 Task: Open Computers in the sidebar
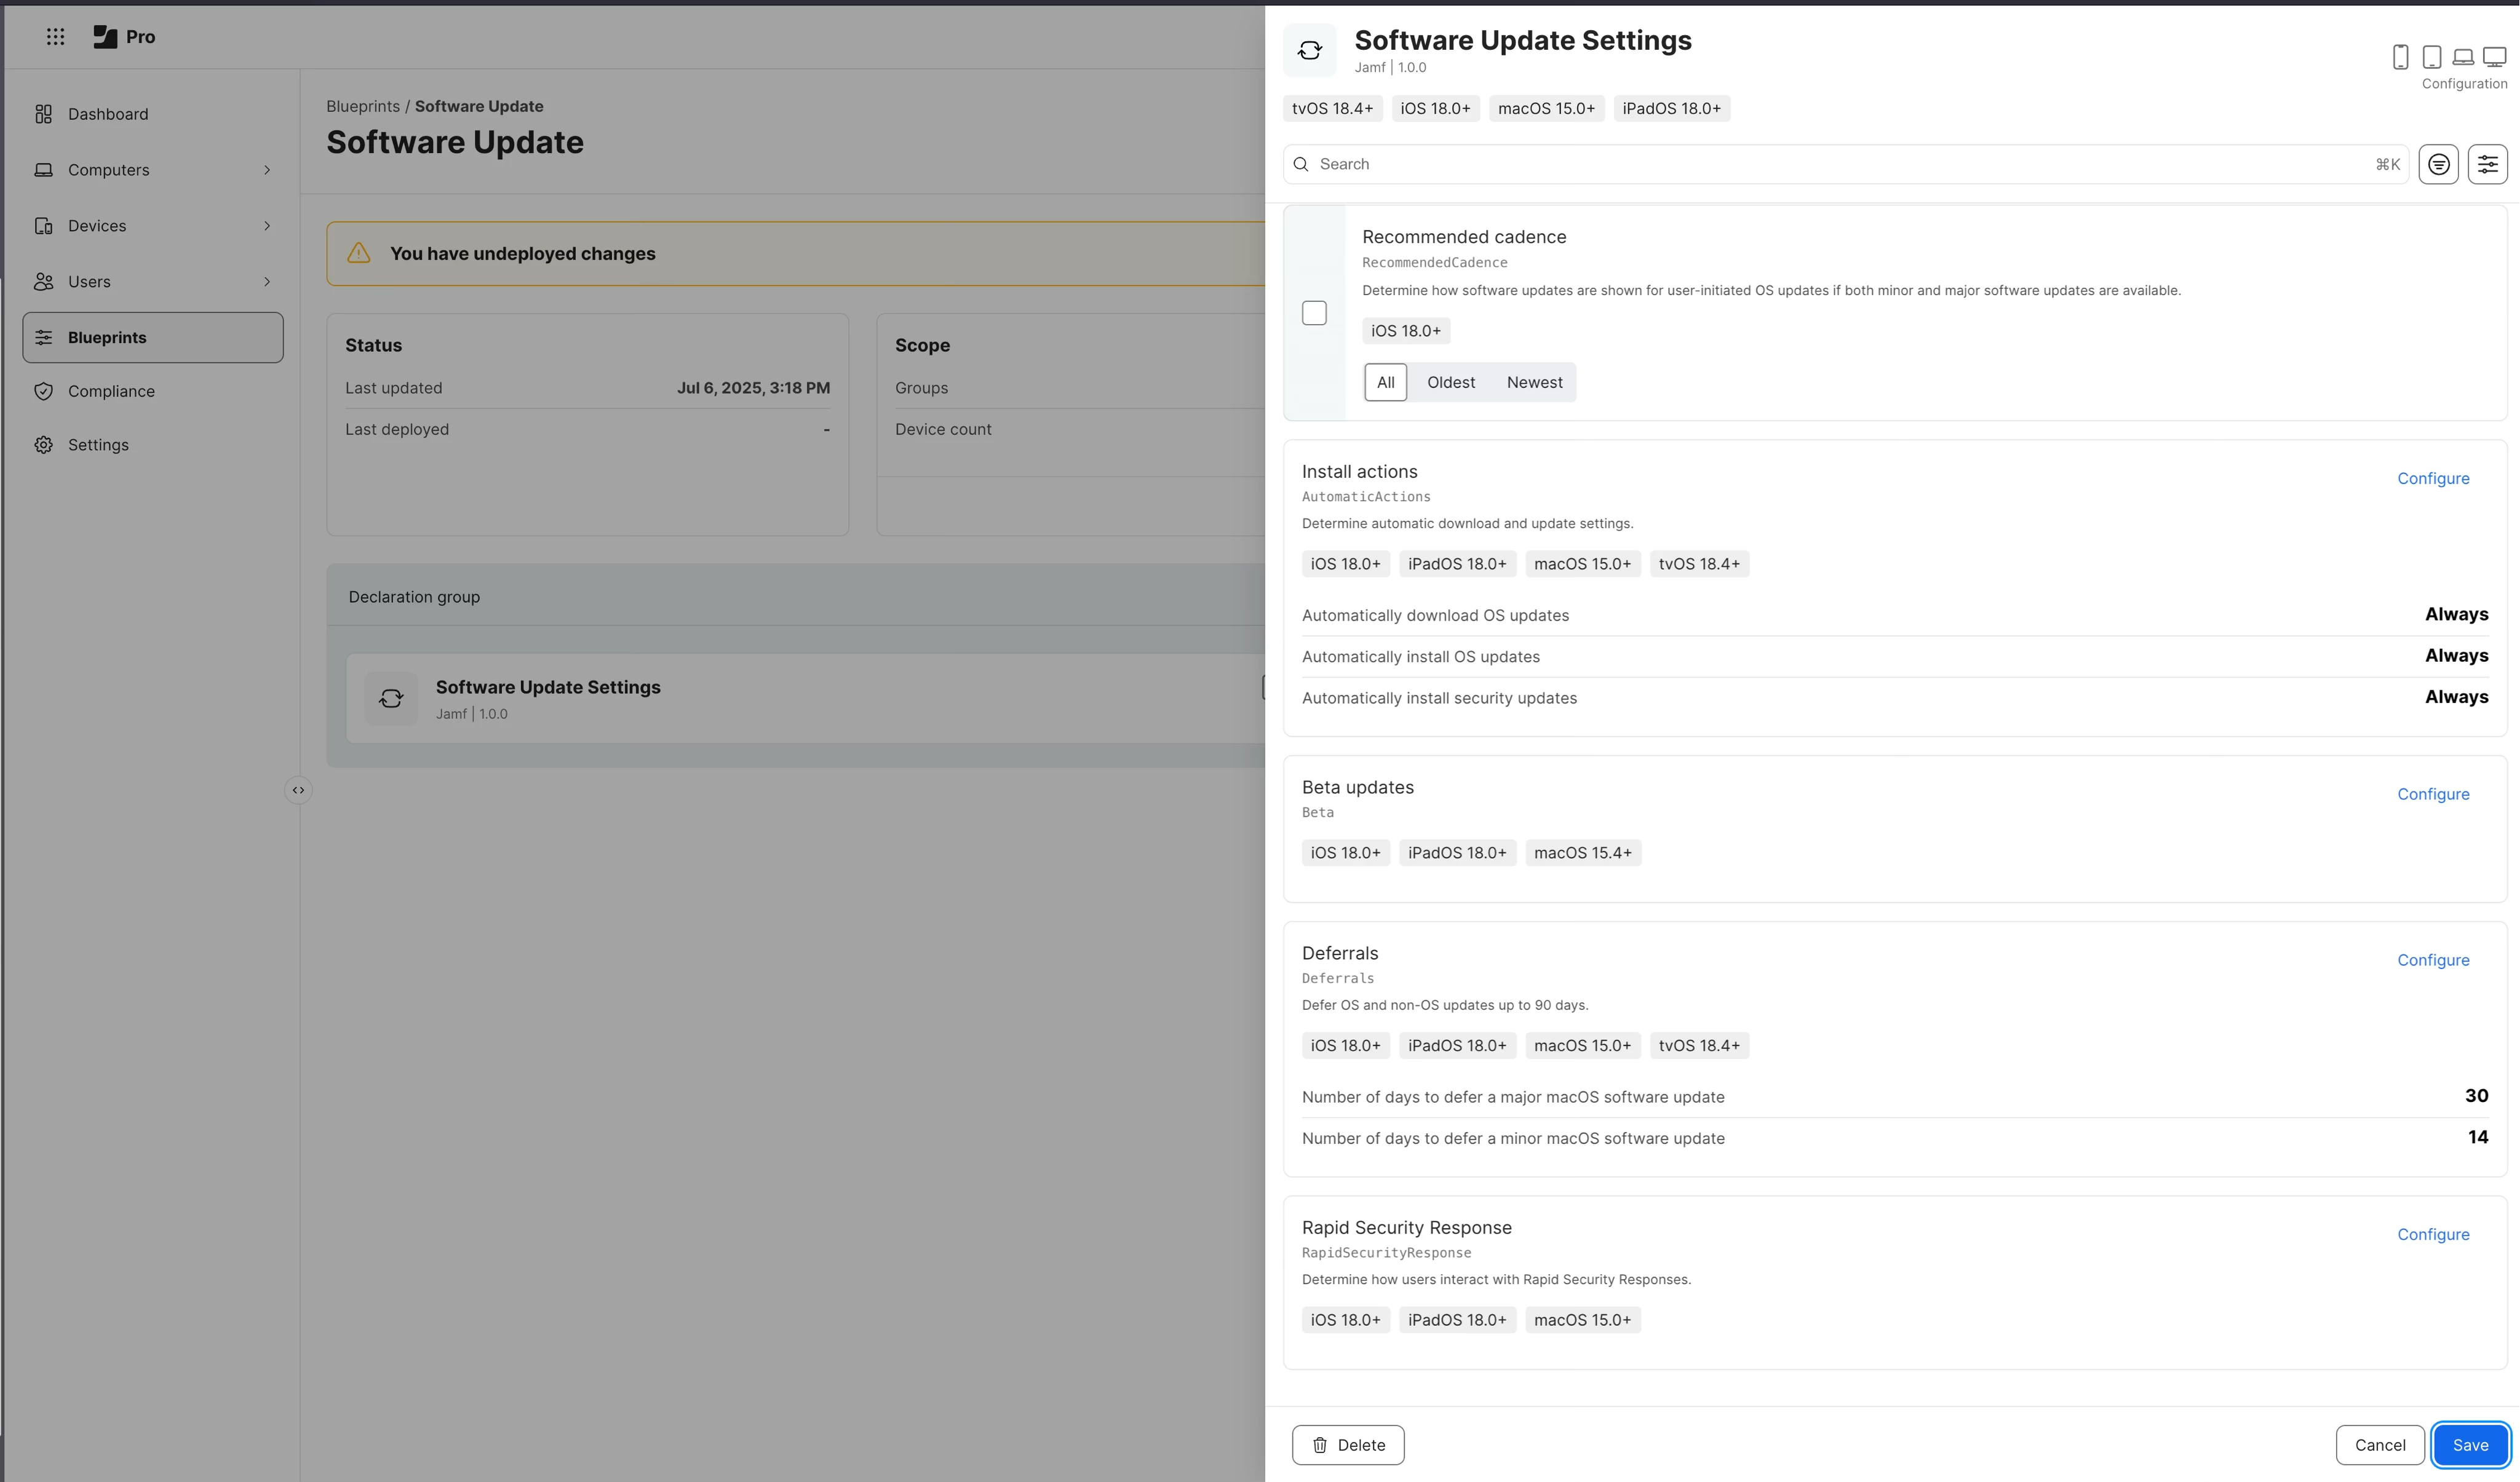[x=108, y=170]
